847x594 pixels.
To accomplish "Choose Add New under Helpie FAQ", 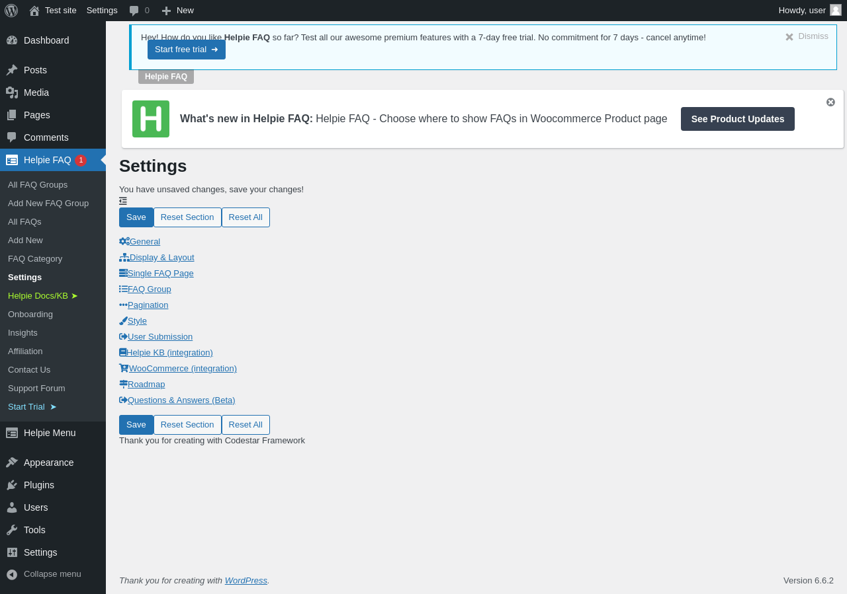I will 25,240.
